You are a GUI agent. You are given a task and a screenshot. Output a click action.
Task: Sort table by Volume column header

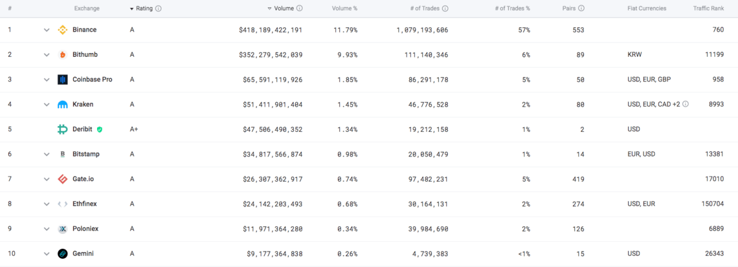(284, 8)
